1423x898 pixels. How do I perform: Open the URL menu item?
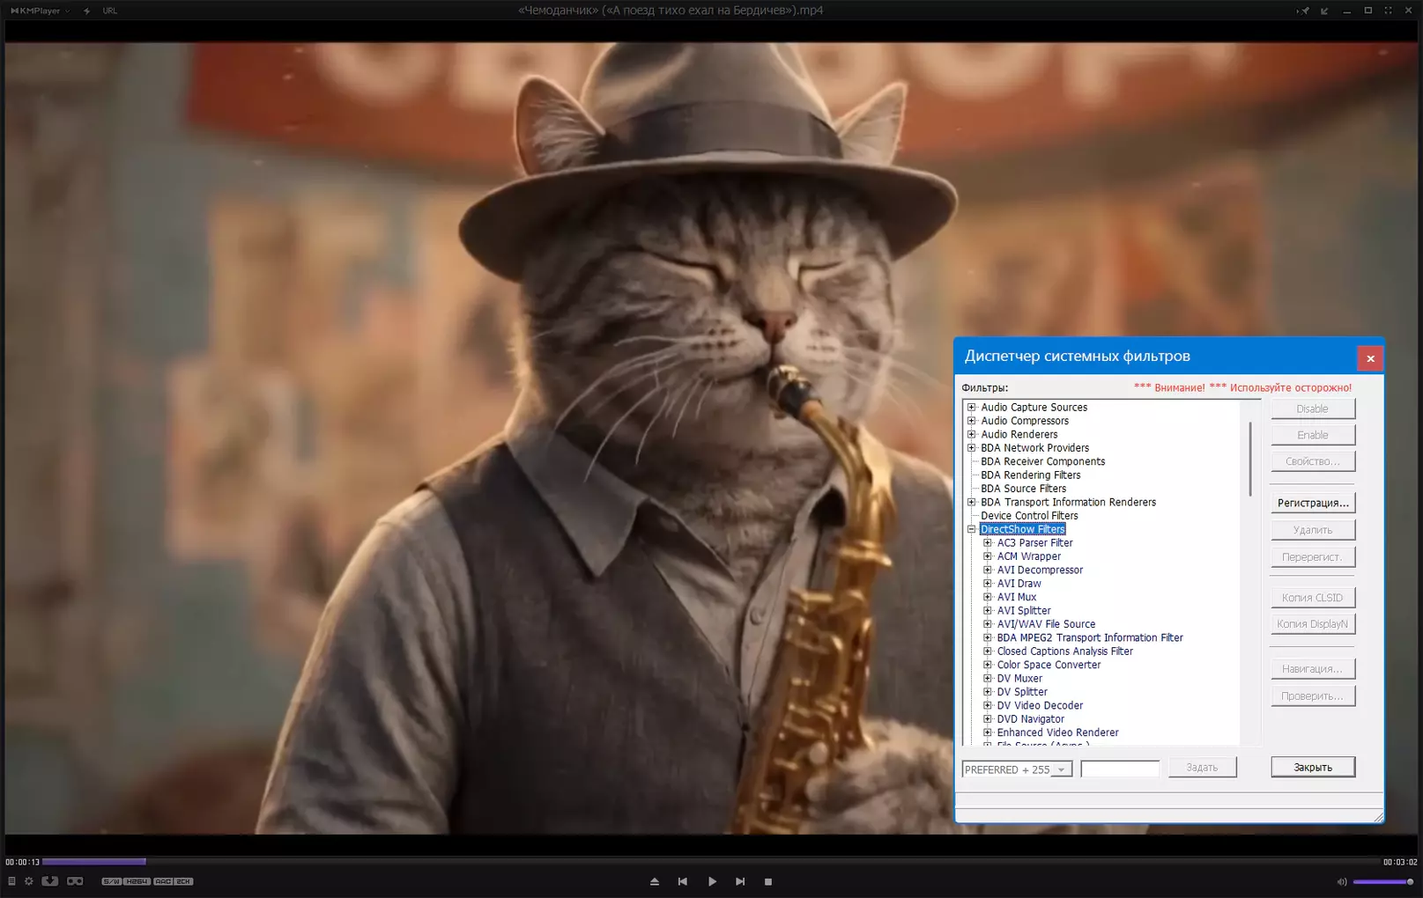pos(109,11)
